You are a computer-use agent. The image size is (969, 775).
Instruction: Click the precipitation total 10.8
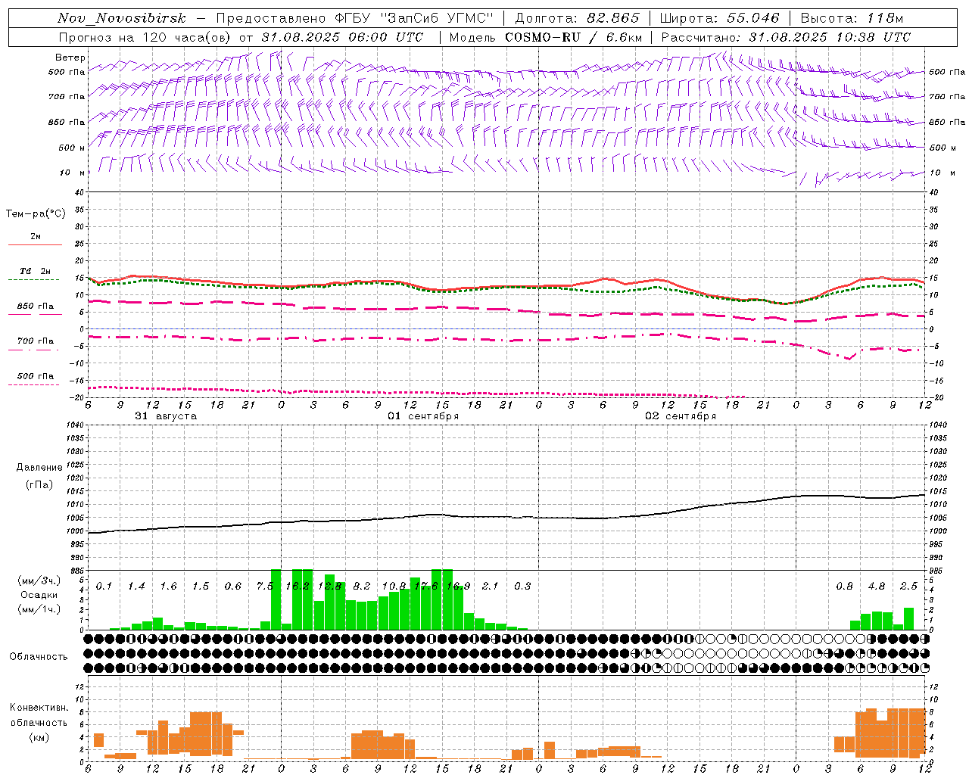coord(394,587)
